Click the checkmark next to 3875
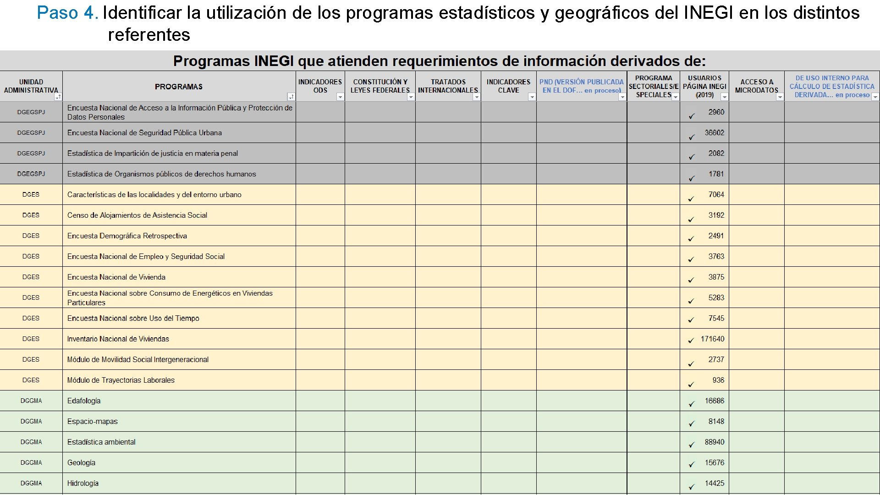 click(x=691, y=280)
